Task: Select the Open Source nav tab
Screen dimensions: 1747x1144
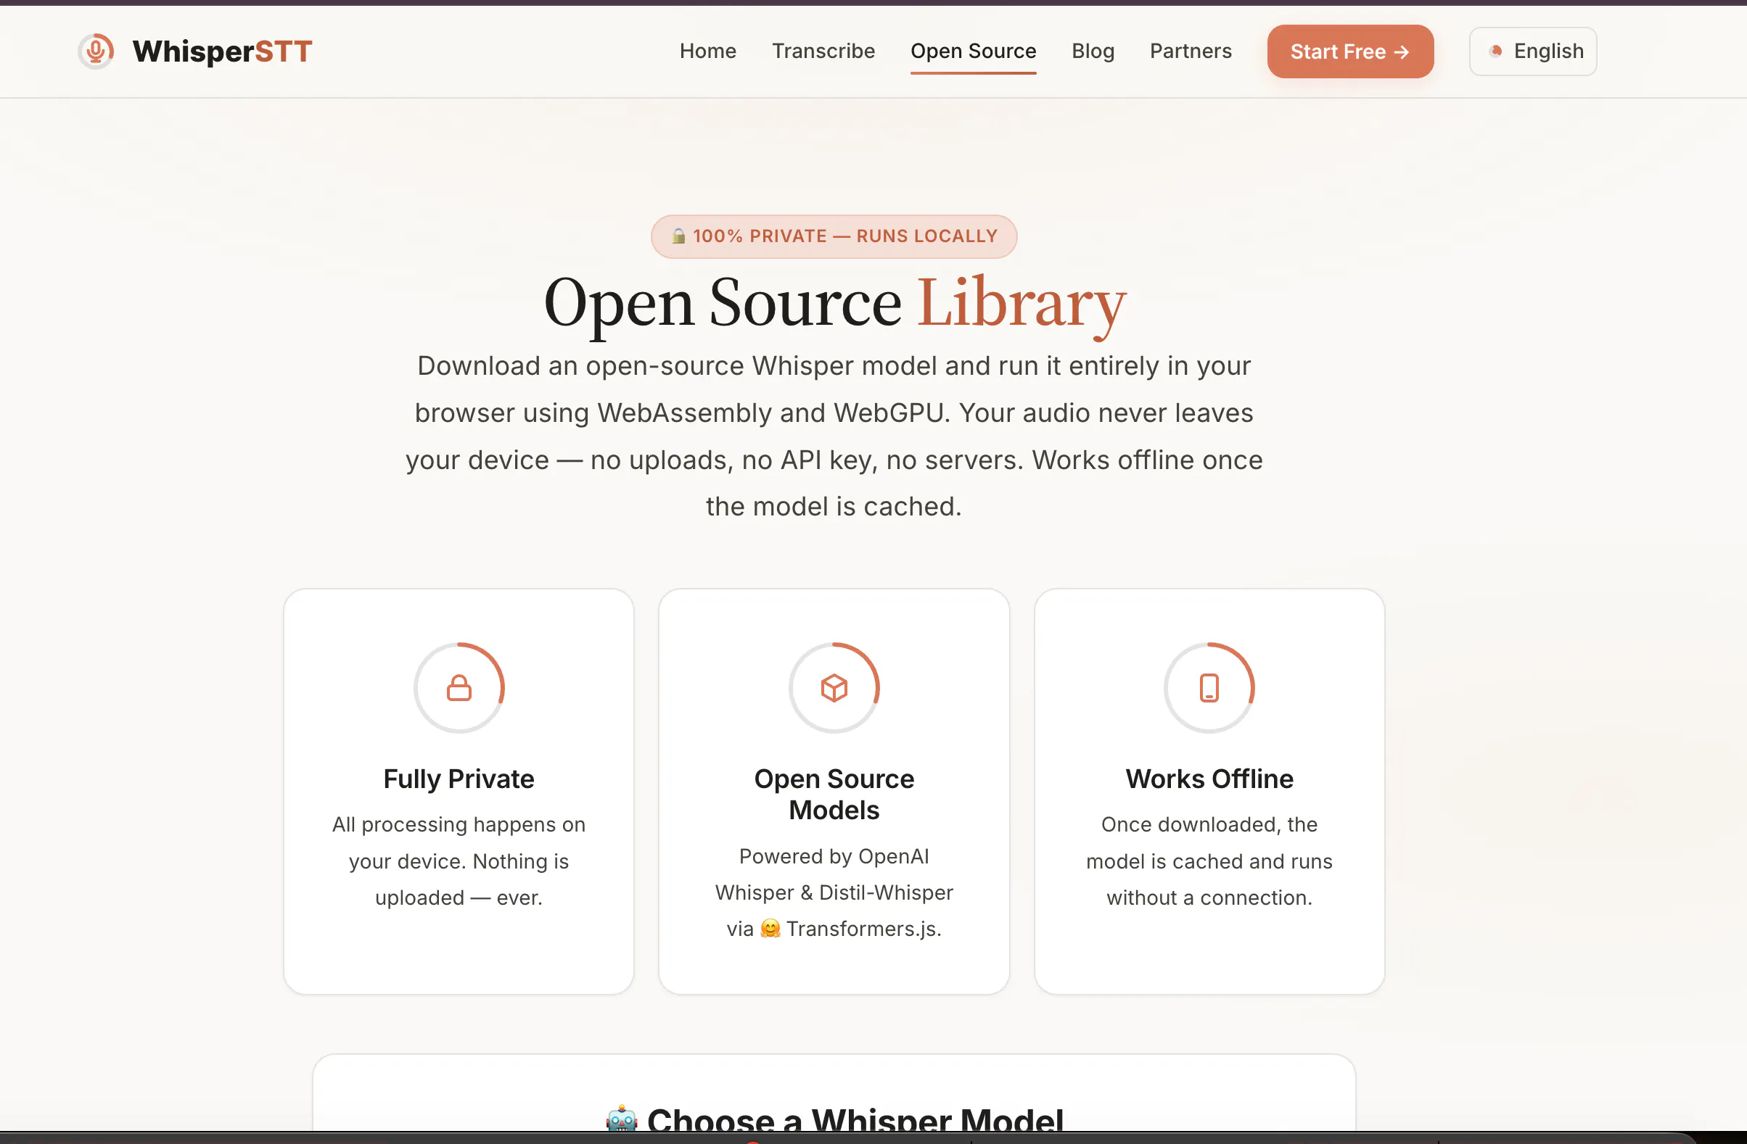Action: (973, 51)
